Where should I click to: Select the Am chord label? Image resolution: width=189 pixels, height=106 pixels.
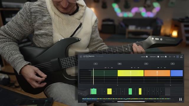coord(120,64)
